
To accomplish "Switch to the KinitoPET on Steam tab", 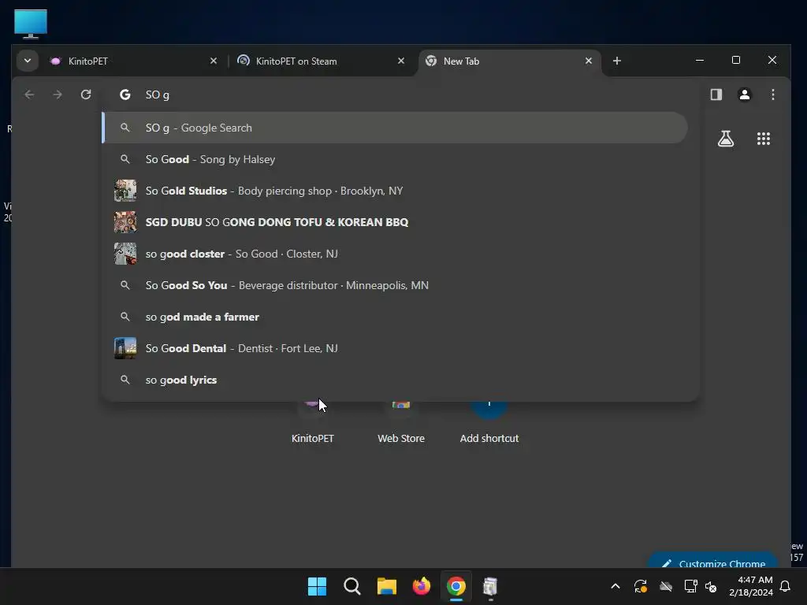I will coord(322,61).
